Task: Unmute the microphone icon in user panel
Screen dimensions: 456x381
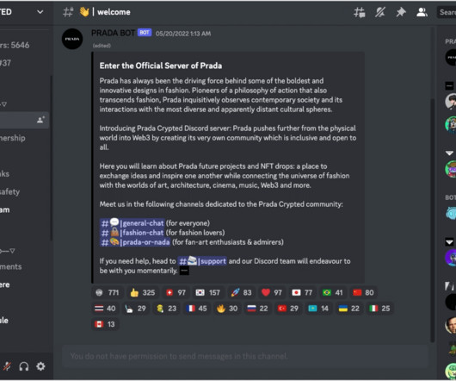Action: coord(6,366)
